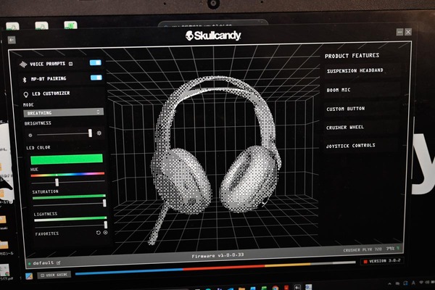Click the high brightness sun icon

(x=99, y=133)
